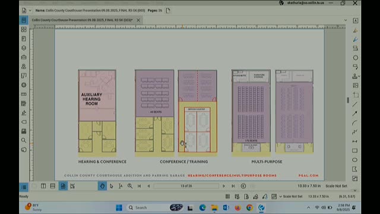
Task: Click the Pages: 26 label
Action: (x=155, y=11)
